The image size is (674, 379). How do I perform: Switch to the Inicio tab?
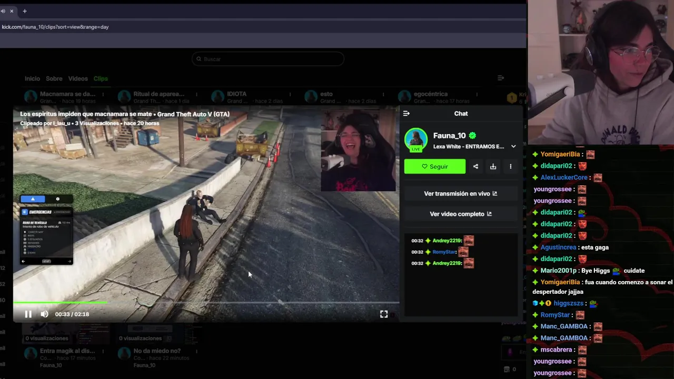(x=32, y=78)
